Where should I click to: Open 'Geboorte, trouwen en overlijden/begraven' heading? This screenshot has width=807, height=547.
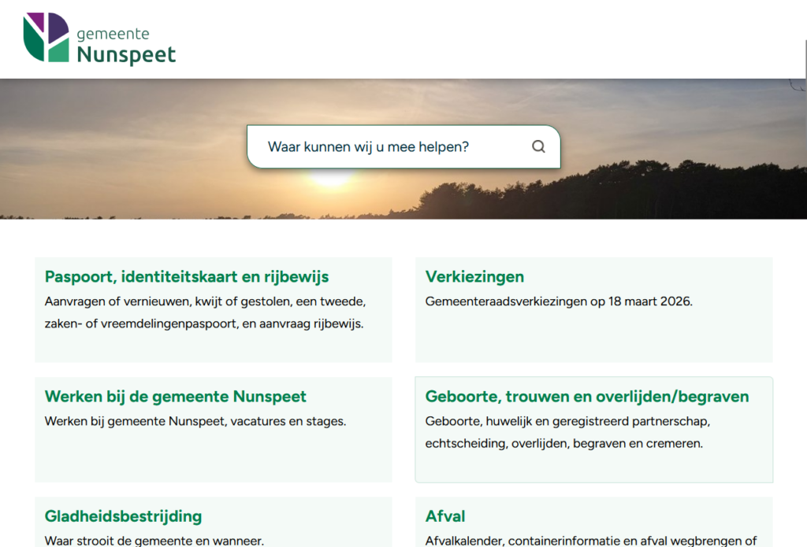click(x=587, y=397)
